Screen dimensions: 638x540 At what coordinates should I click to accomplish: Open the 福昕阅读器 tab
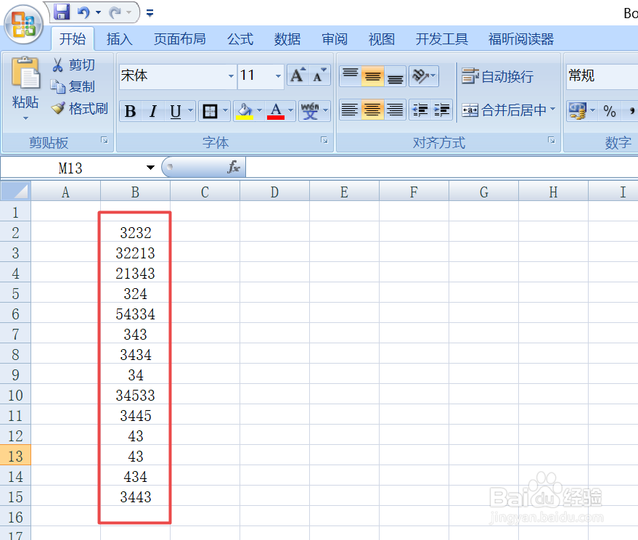tap(521, 39)
